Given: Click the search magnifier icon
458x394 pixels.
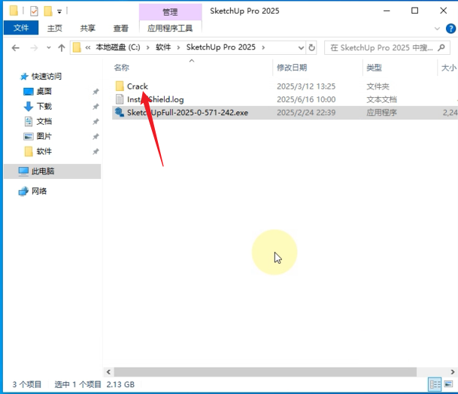Looking at the screenshot, I should 441,47.
